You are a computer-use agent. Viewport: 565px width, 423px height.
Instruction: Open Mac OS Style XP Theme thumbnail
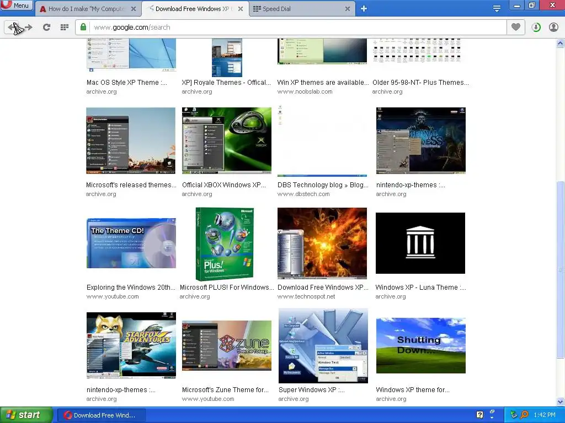click(131, 55)
